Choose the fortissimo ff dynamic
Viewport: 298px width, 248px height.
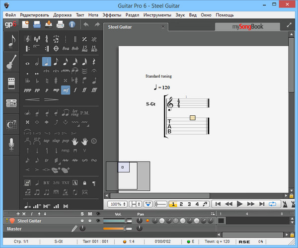coord(84,90)
